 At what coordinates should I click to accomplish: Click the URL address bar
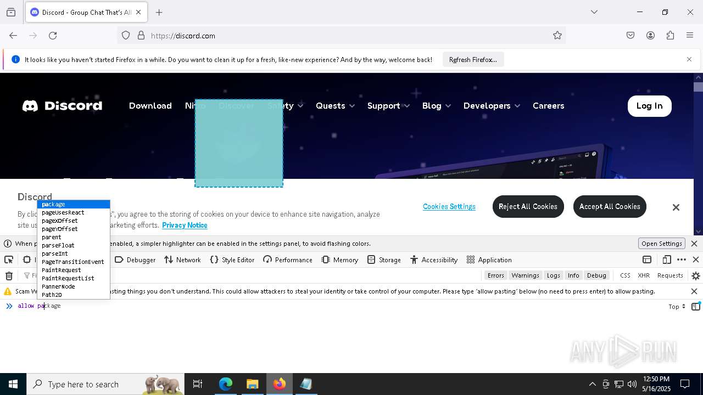pos(341,36)
